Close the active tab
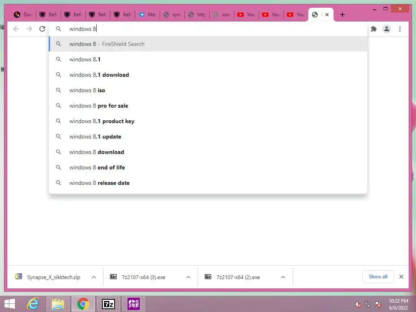The height and width of the screenshot is (312, 416). click(327, 15)
